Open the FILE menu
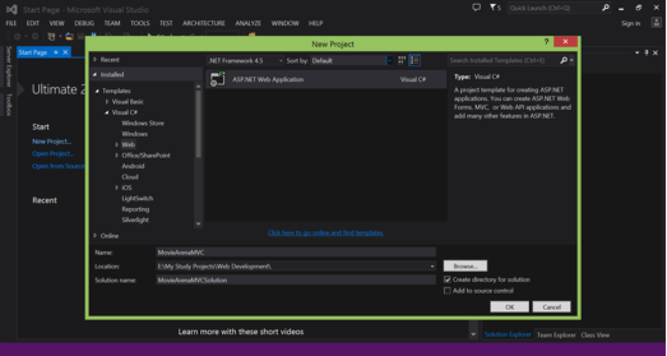The image size is (667, 356). click(x=12, y=23)
